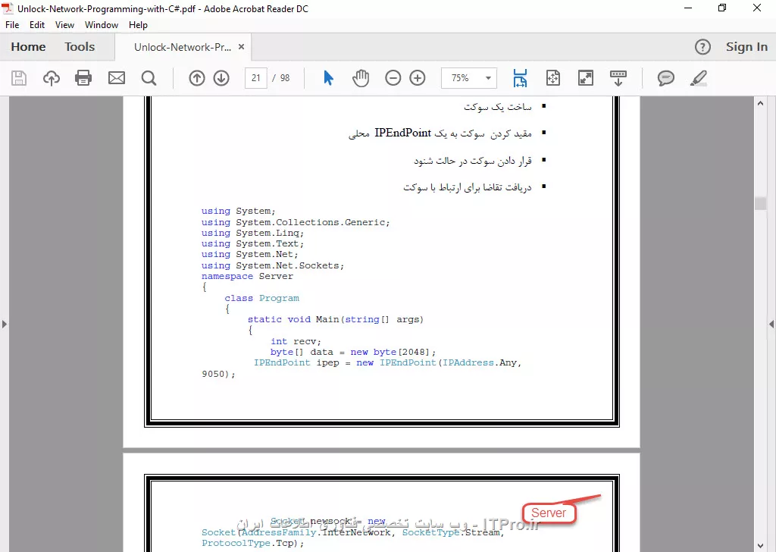Click the 'ProtocolType.Tcp);' code text
The height and width of the screenshot is (552, 776).
pyautogui.click(x=253, y=543)
